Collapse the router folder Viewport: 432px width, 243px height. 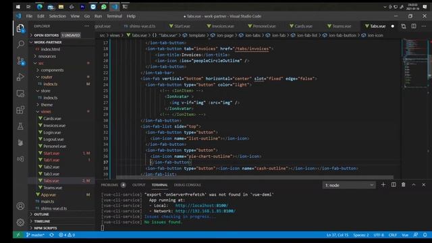tap(47, 77)
